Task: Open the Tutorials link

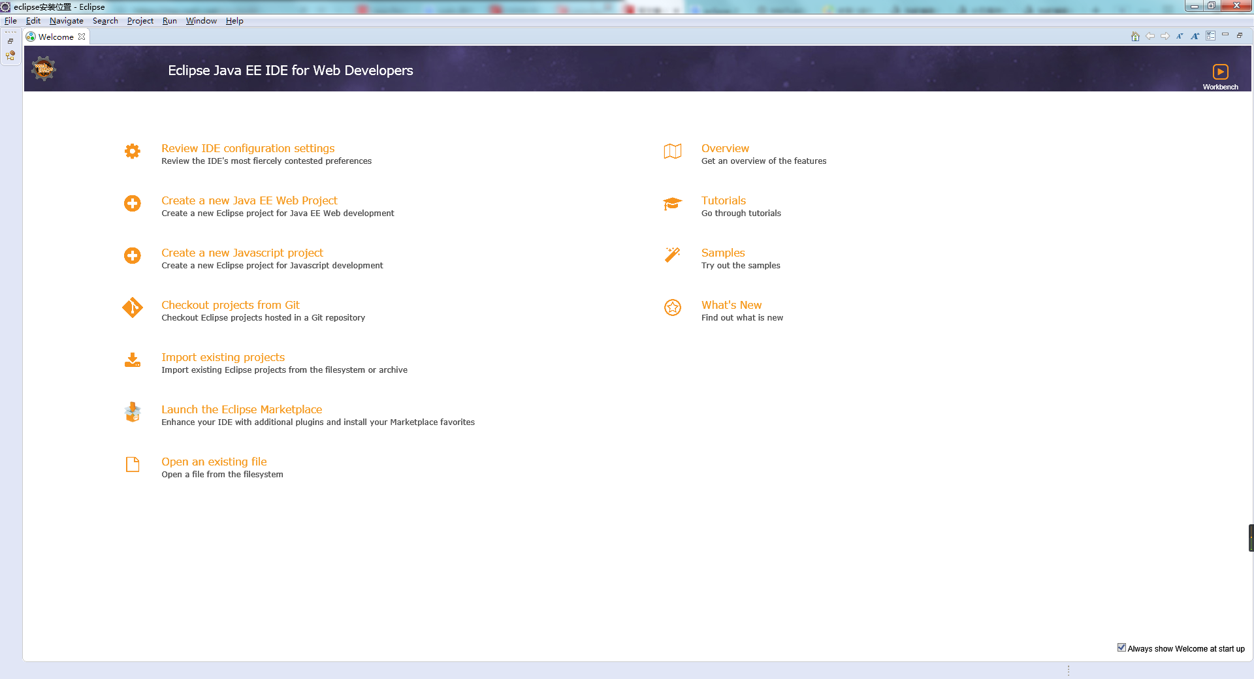Action: (x=724, y=200)
